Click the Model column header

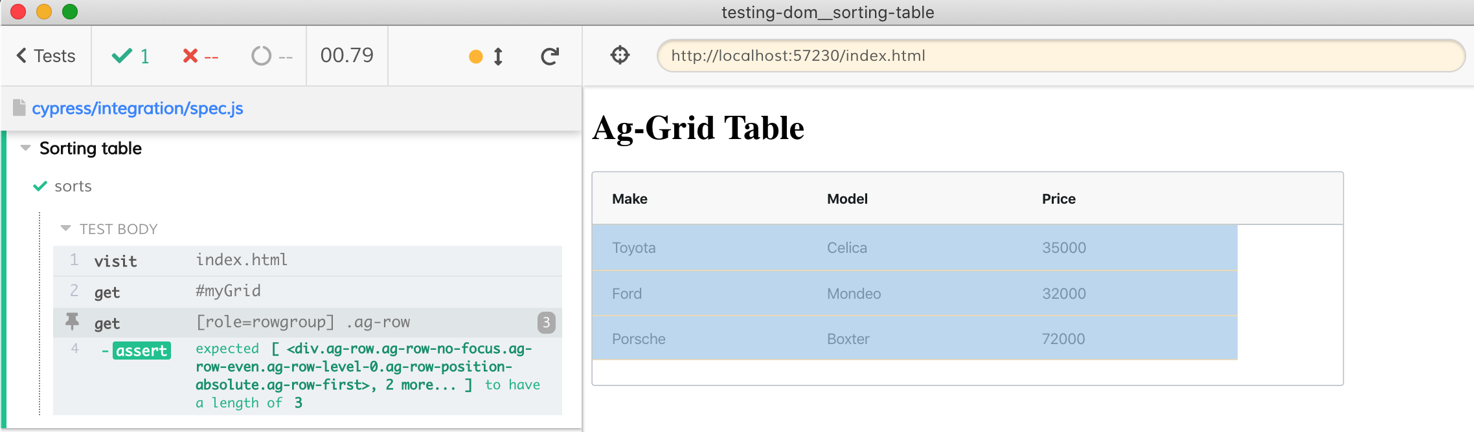pyautogui.click(x=847, y=199)
